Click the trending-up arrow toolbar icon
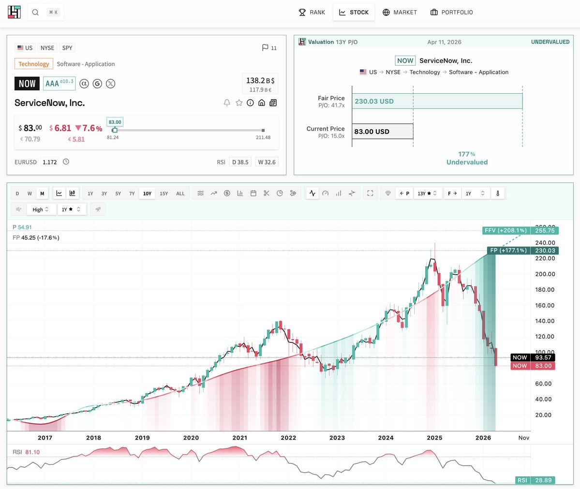 click(x=214, y=193)
